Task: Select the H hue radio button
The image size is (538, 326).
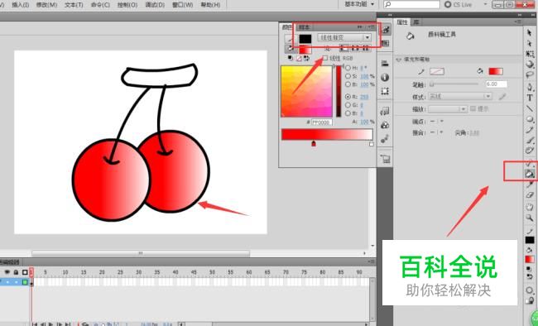Action: tap(348, 68)
